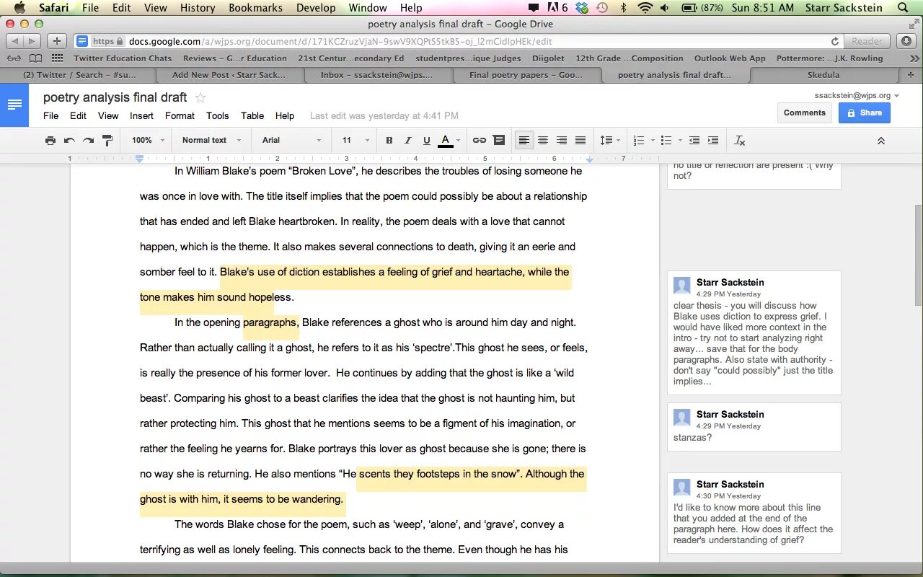This screenshot has width=923, height=577.
Task: Open the Format menu in Docs
Action: point(180,115)
